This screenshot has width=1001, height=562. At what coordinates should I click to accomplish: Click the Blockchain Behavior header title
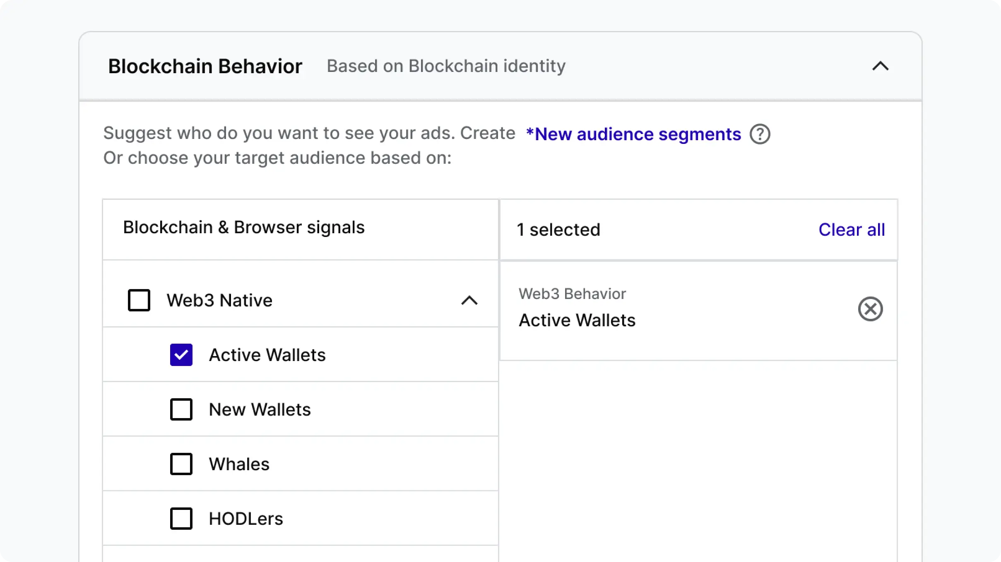pyautogui.click(x=205, y=66)
